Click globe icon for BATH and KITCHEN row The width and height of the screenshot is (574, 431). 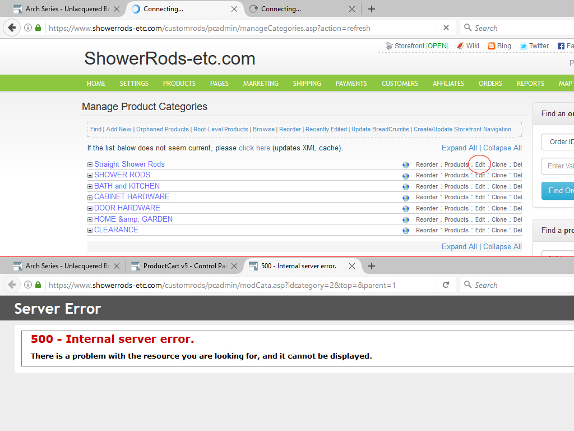tap(406, 186)
